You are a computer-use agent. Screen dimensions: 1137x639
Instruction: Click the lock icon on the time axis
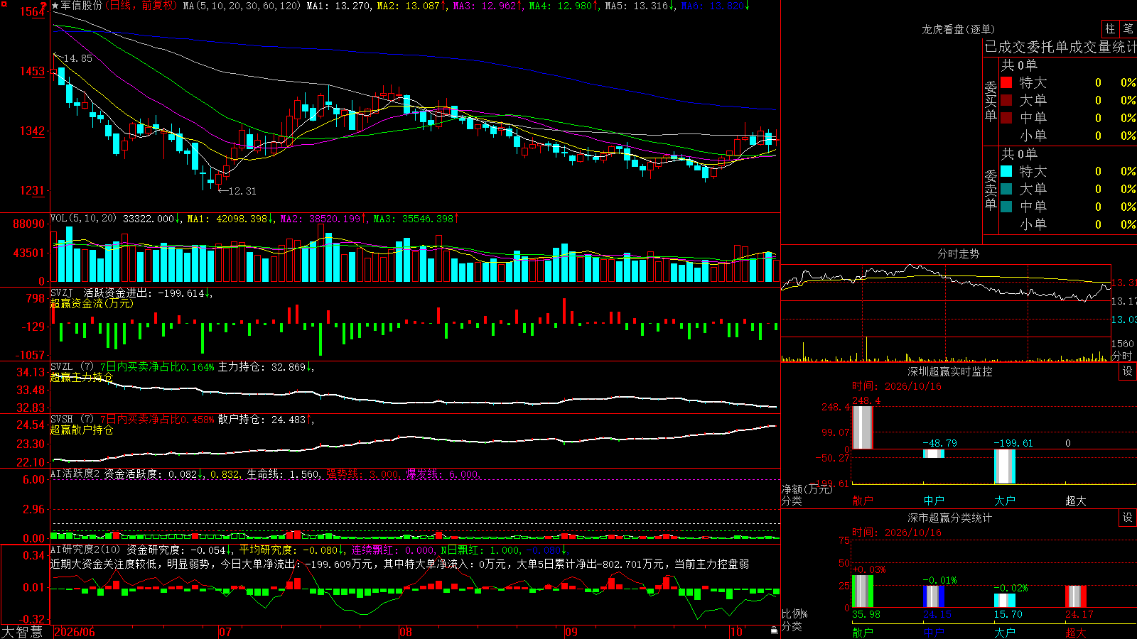775,630
